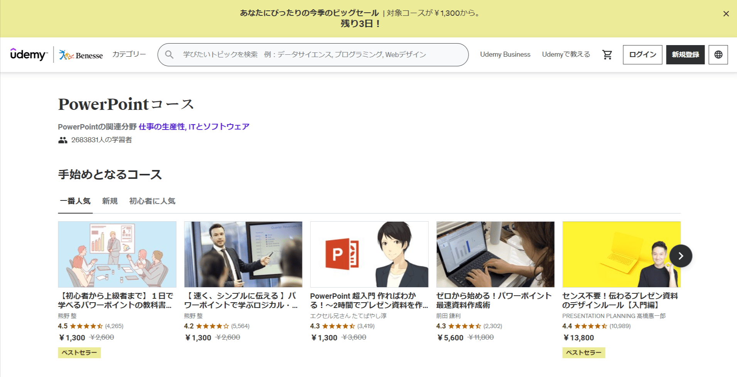Open course title ゼロから始める！パワーポイント
Image resolution: width=737 pixels, height=377 pixels.
point(494,301)
